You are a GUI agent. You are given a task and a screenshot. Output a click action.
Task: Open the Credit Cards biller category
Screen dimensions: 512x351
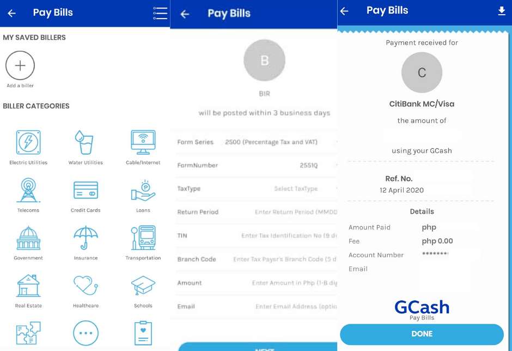(85, 188)
